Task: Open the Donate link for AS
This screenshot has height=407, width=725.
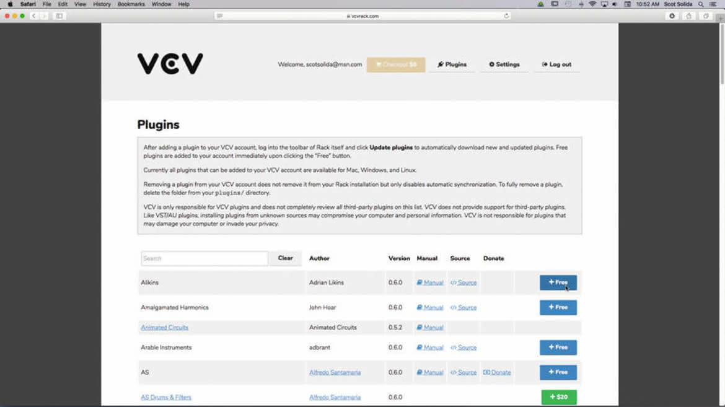Action: click(497, 372)
